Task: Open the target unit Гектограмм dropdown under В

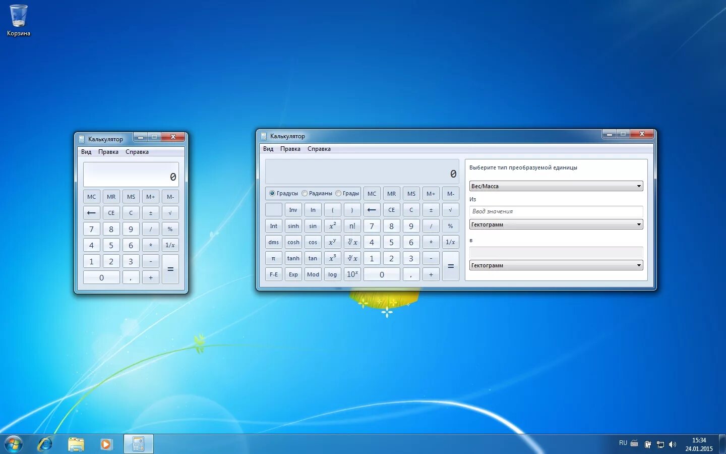Action: (x=556, y=265)
